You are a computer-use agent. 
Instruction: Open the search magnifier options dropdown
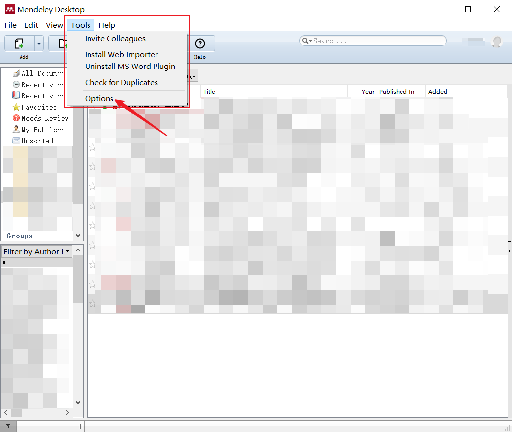307,41
